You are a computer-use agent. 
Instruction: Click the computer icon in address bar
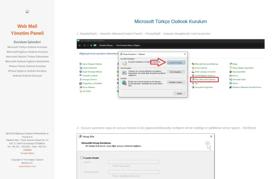[x=95, y=45]
